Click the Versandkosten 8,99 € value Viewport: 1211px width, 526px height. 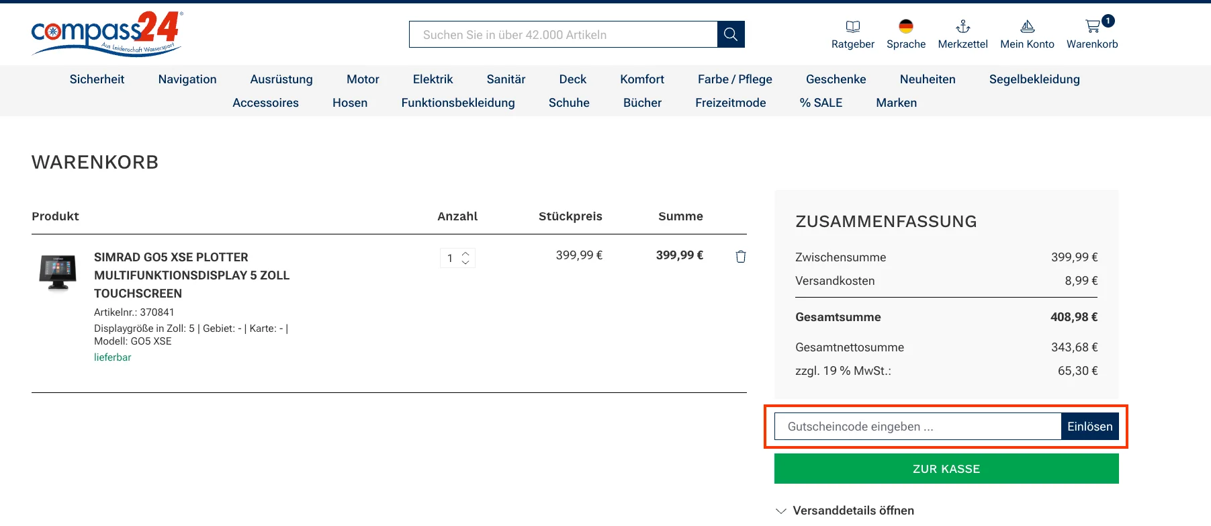pos(1081,281)
